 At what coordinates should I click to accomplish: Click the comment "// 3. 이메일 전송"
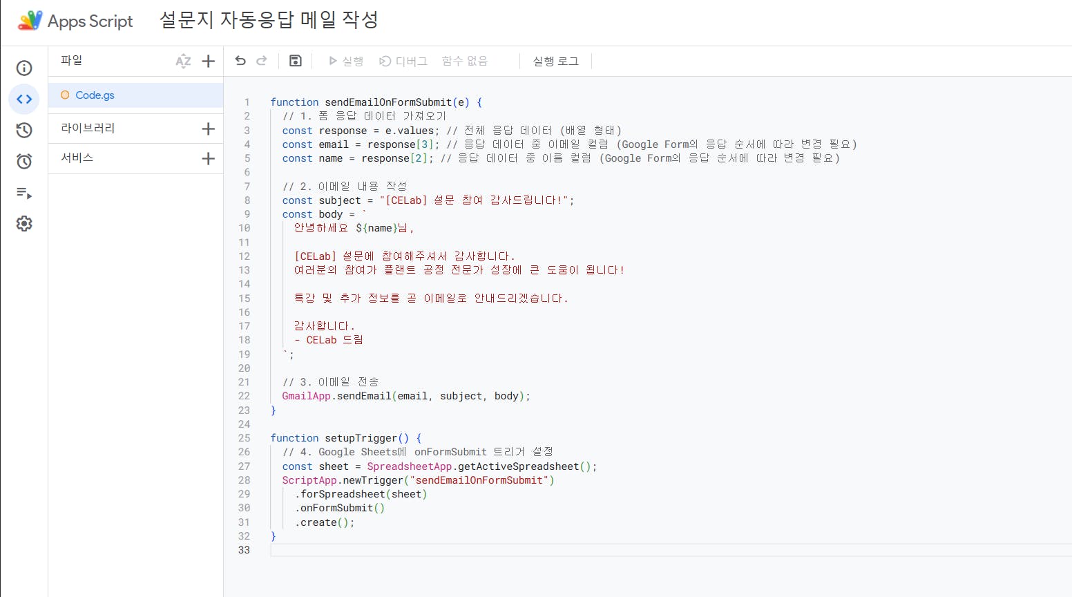[331, 382]
